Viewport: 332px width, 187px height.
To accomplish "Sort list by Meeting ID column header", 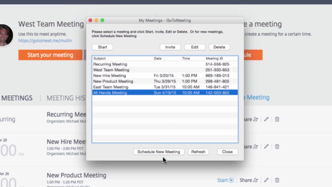I will point(221,58).
